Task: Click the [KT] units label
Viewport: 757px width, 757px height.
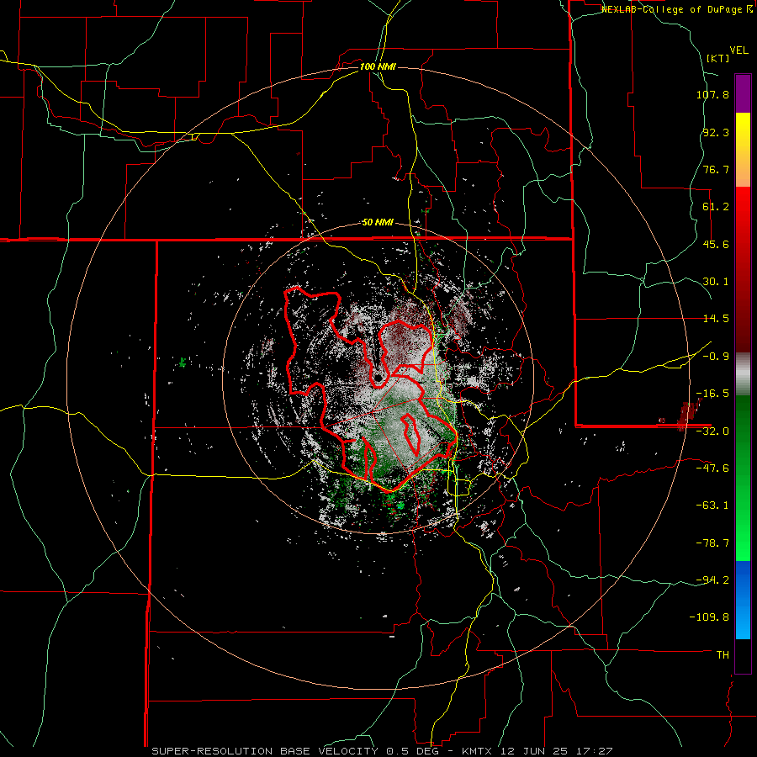Action: coord(717,58)
